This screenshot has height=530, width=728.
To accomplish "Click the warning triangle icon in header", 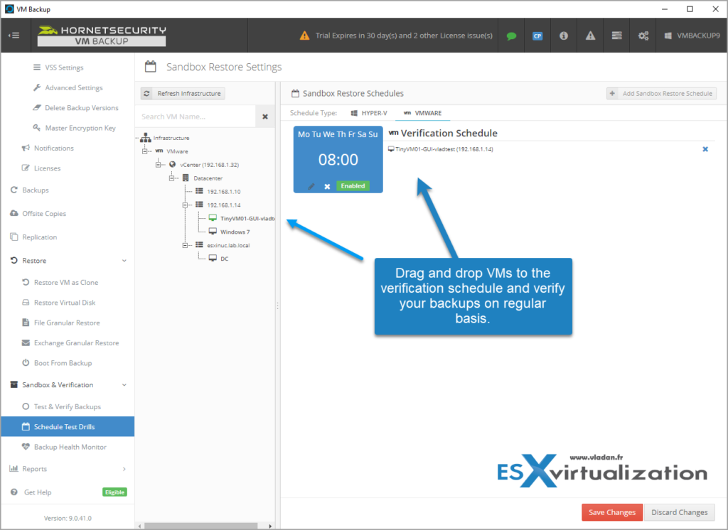I will 590,35.
